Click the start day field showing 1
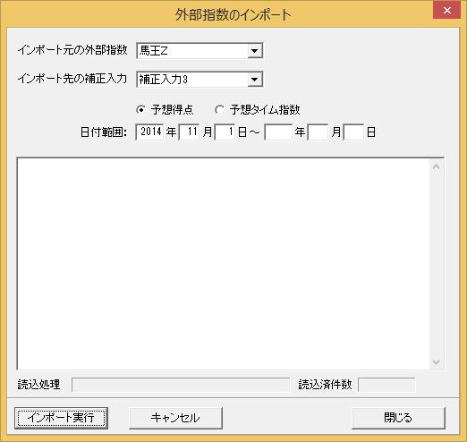Screen dimensions: 467x442 click(x=225, y=132)
